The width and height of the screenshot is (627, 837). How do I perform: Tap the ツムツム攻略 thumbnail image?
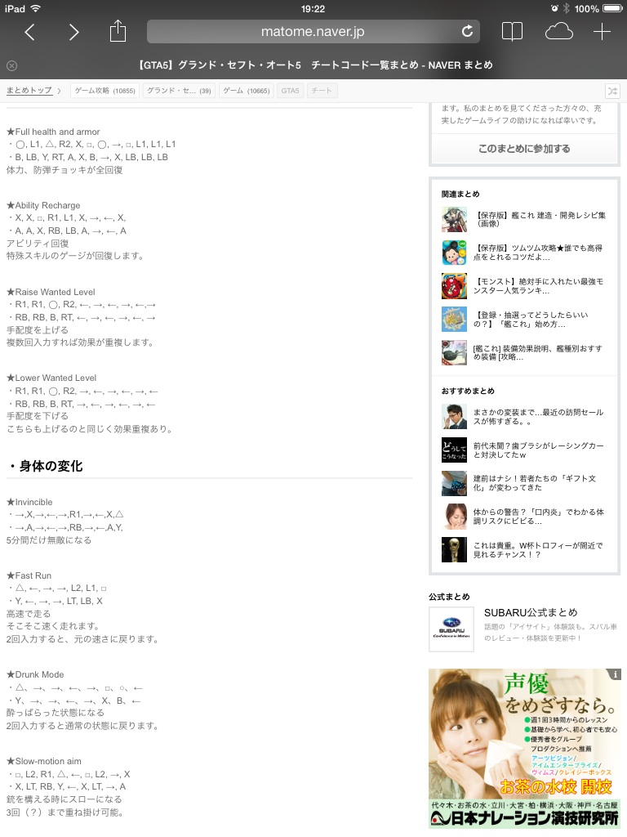[x=454, y=253]
